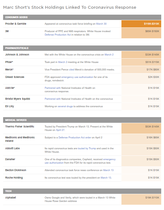Screen dimensions: 164x210
Task: Click the Johnson & Johnson company name
Action: tap(17, 55)
